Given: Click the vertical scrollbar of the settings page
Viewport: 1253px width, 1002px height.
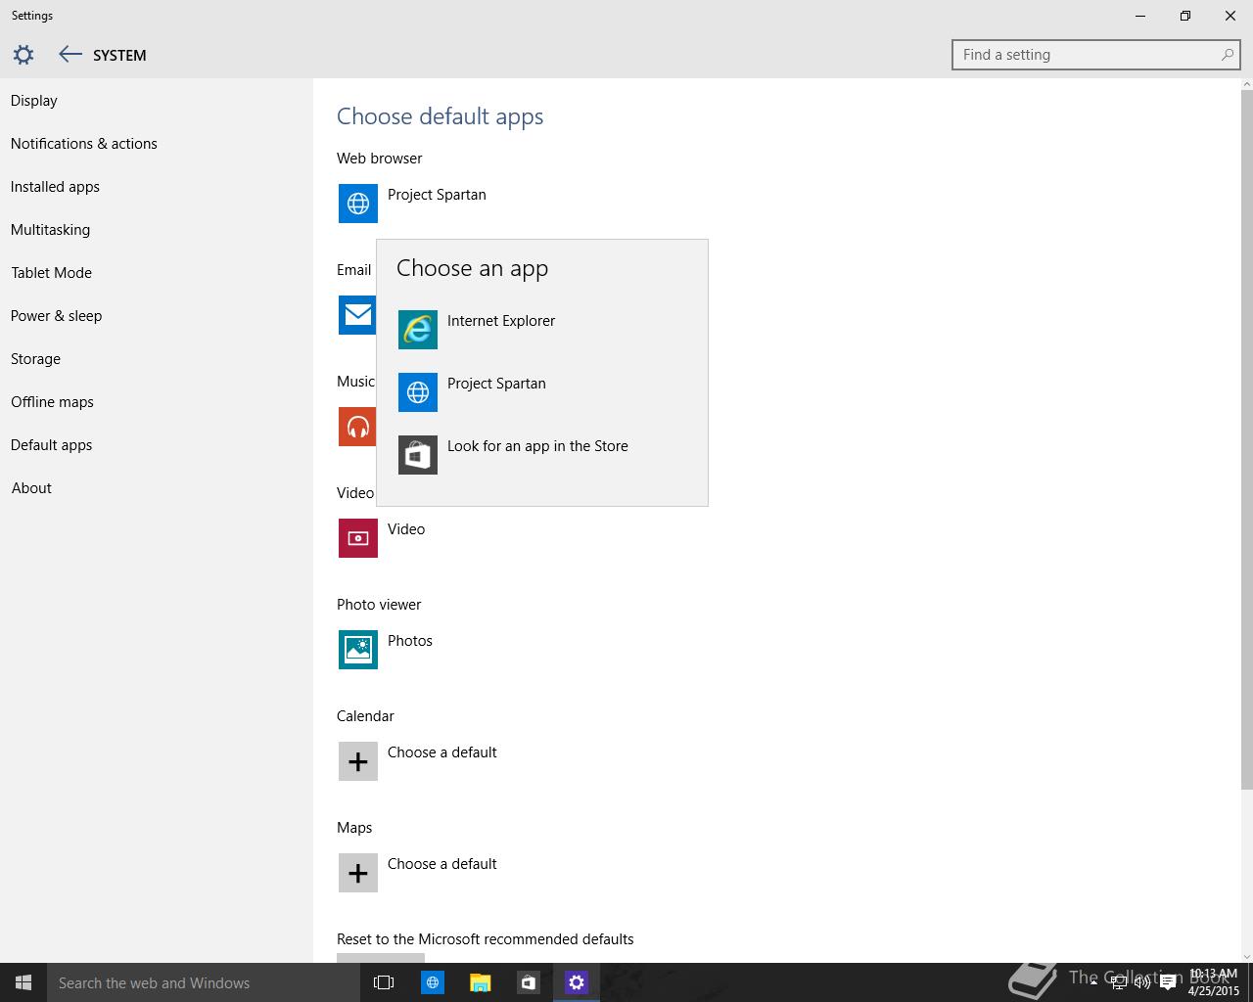Looking at the screenshot, I should tap(1246, 439).
